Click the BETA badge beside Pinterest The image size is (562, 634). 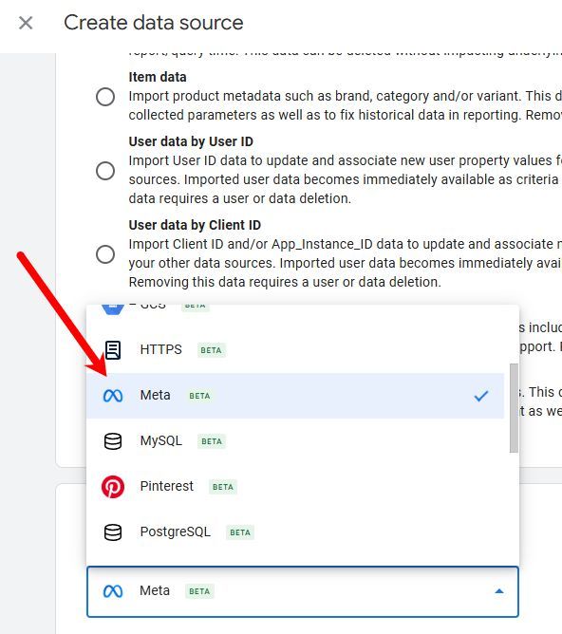(x=223, y=487)
